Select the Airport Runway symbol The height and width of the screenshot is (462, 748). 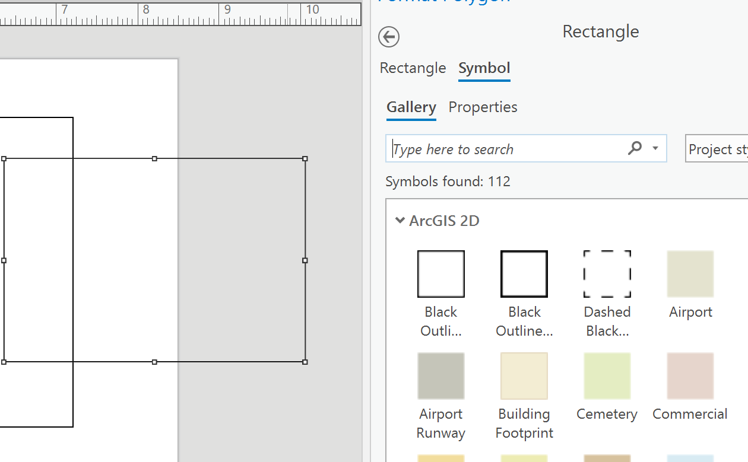[441, 376]
